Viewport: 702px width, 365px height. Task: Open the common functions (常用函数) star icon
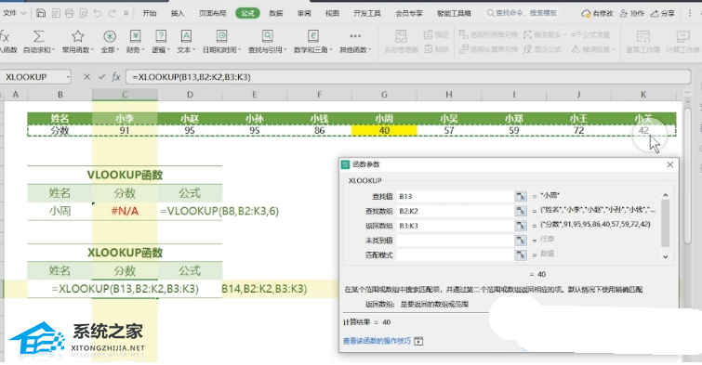[78, 36]
